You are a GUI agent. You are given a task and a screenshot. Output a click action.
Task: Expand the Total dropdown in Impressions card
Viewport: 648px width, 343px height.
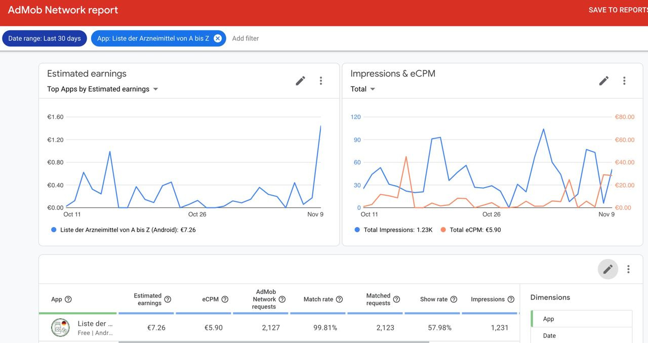(363, 89)
